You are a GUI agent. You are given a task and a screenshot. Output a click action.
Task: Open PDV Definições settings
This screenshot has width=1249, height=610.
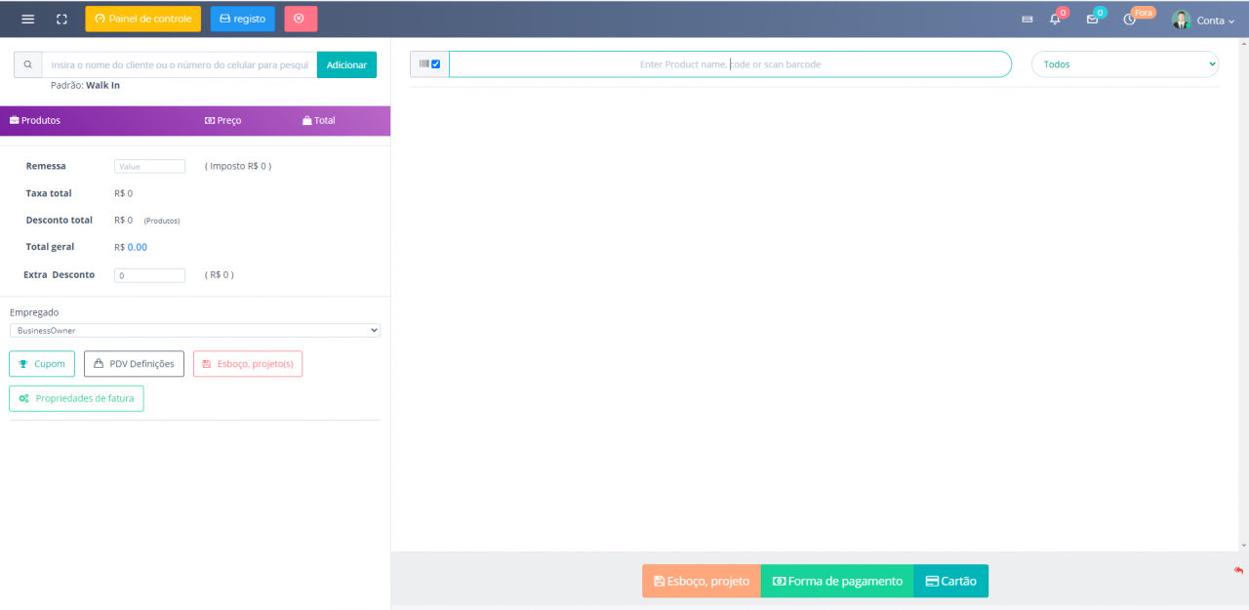(134, 364)
